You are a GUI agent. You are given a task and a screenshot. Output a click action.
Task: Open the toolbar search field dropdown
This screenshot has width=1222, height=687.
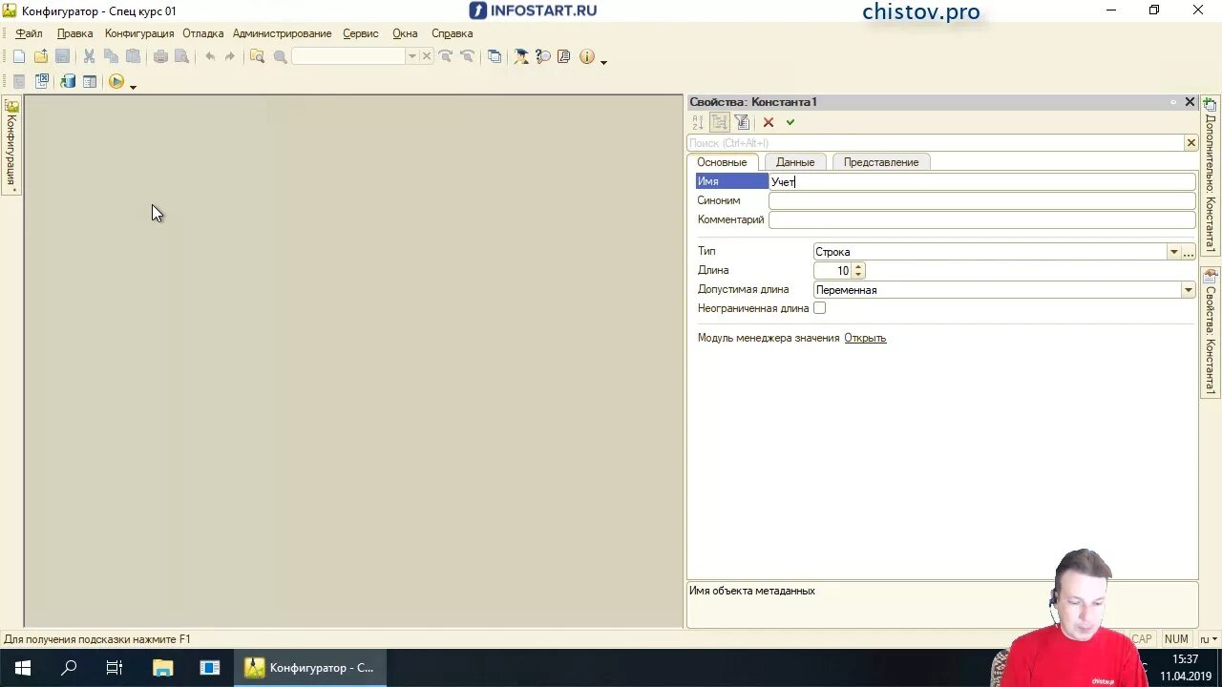412,56
